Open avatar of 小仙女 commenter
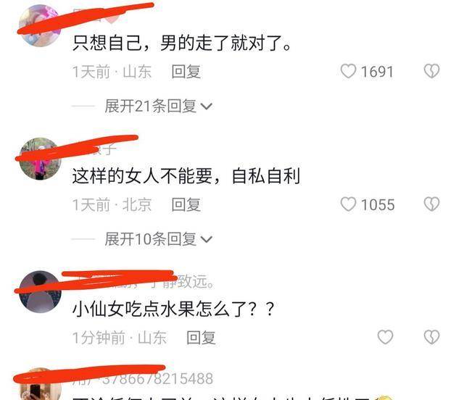Screen dimensions: 464x400 point(40,292)
